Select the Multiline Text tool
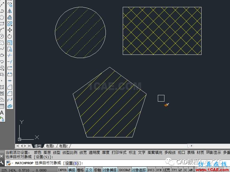Viewport: 230px width, 172px height. pos(2,113)
